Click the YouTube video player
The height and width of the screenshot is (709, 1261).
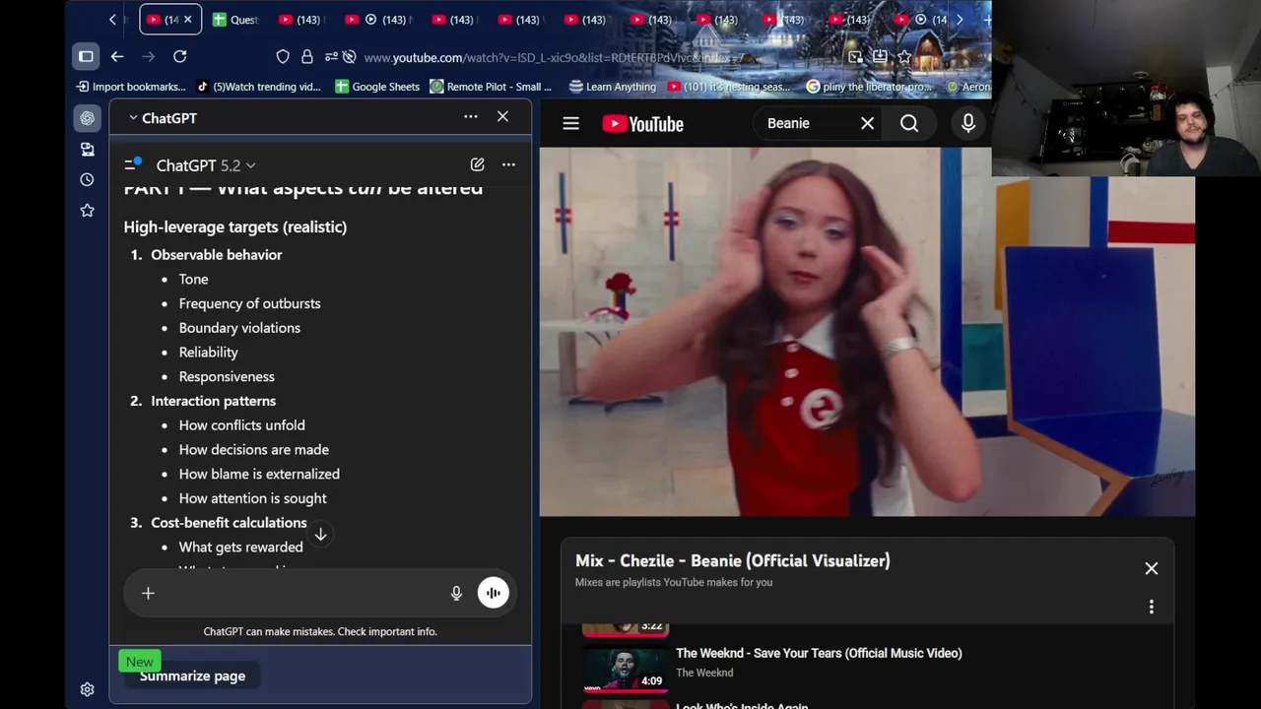[867, 332]
